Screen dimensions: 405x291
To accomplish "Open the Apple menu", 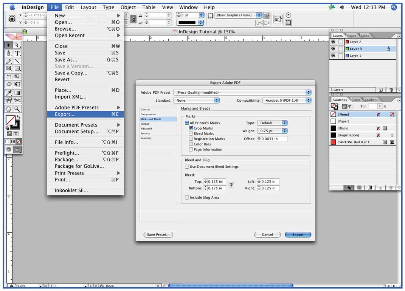I will 12,7.
